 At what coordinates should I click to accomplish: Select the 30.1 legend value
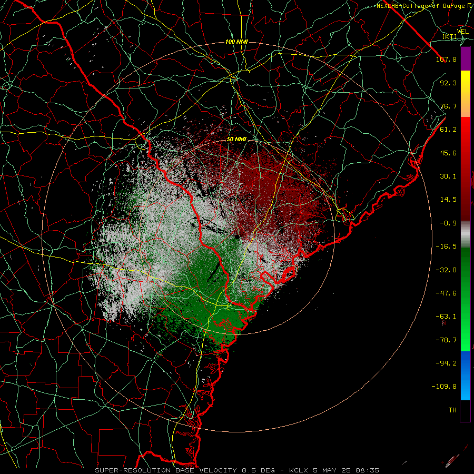tap(448, 176)
